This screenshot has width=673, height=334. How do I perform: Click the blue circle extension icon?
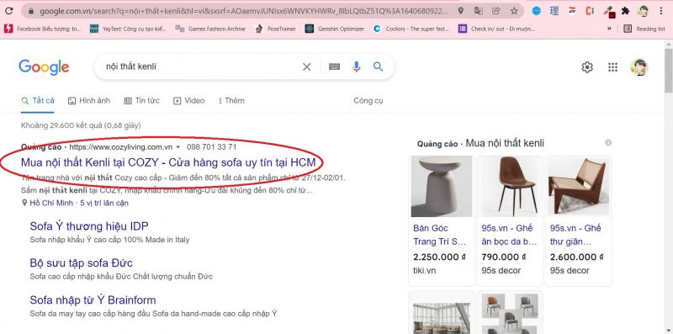536,11
